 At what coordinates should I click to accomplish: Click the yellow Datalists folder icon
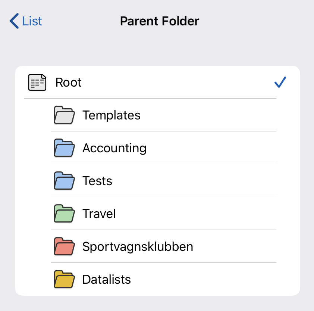pos(64,279)
